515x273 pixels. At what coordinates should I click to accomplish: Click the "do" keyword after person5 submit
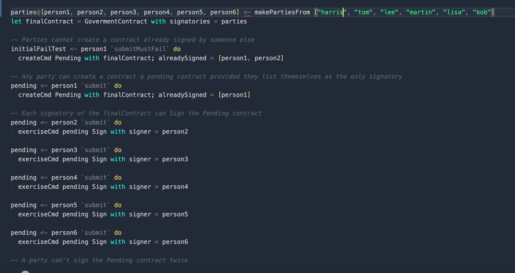(x=118, y=205)
